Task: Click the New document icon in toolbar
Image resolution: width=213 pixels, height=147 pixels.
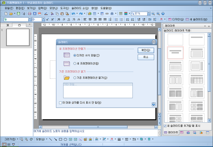Action: tap(6, 14)
